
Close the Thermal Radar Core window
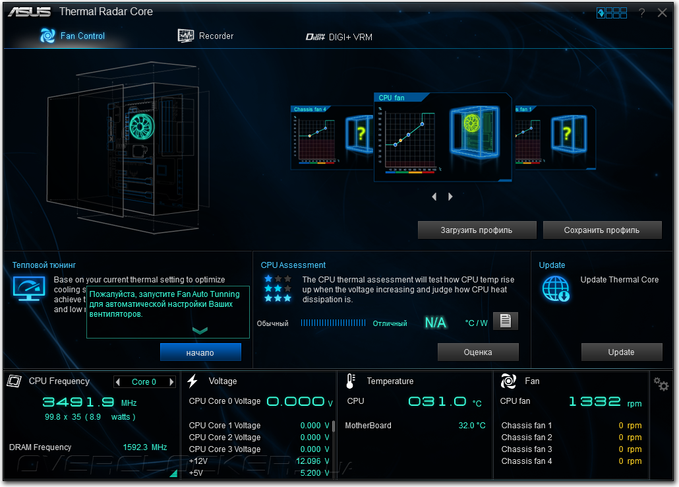point(662,13)
